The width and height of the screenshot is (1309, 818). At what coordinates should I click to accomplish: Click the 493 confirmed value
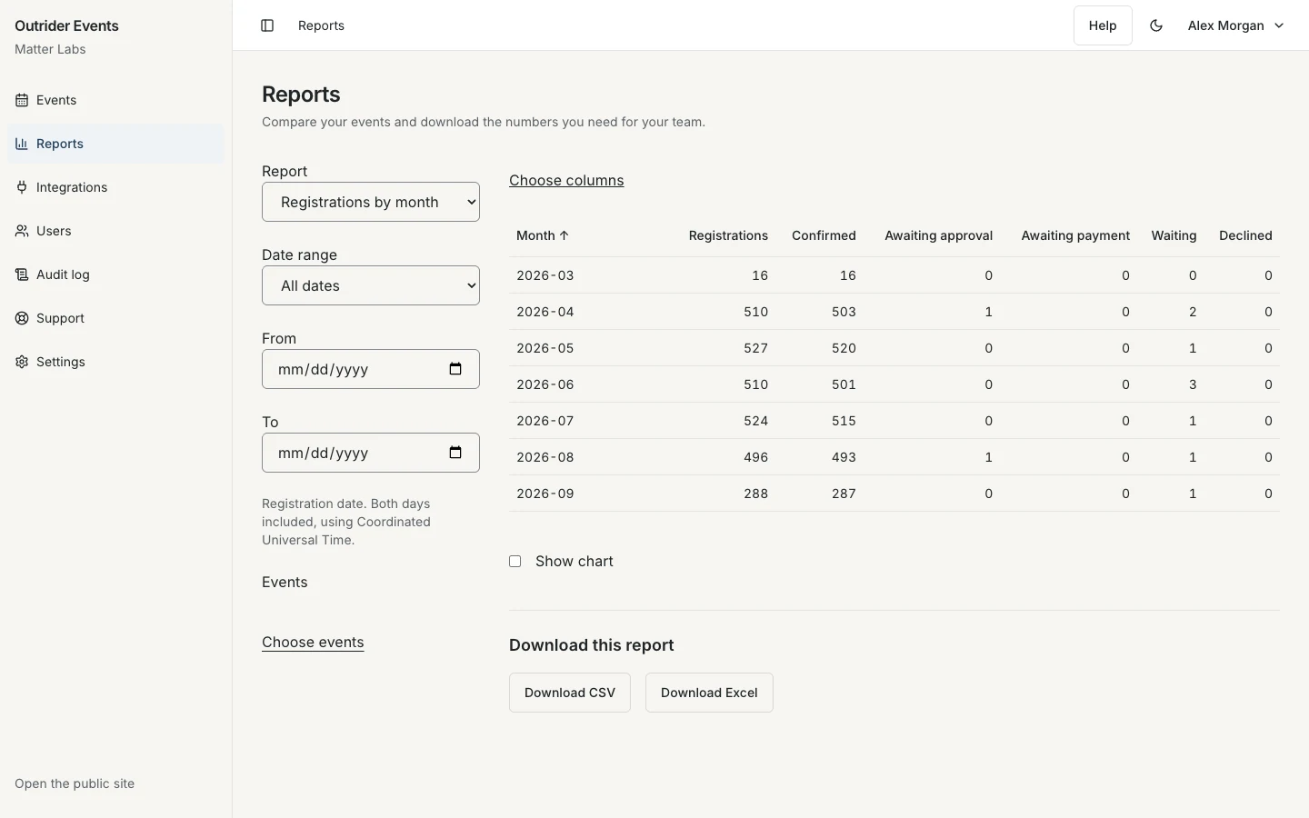coord(844,457)
